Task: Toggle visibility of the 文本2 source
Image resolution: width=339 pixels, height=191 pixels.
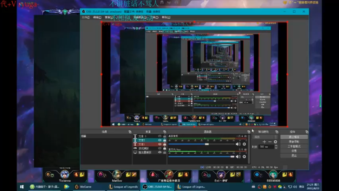Action: click(160, 140)
